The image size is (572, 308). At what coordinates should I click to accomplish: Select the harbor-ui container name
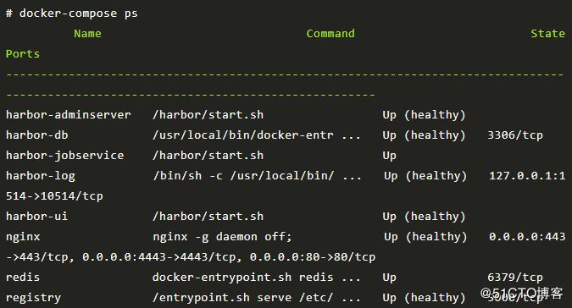click(36, 217)
